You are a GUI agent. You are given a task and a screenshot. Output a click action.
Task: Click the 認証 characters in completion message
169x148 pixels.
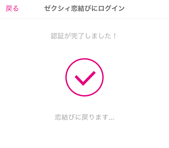(58, 36)
